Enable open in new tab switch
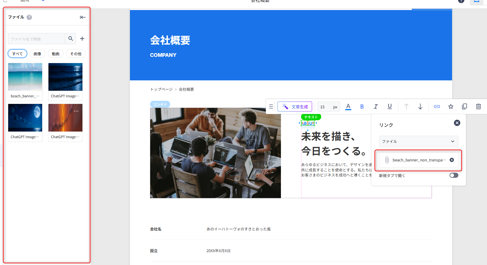The width and height of the screenshot is (487, 265). click(454, 175)
